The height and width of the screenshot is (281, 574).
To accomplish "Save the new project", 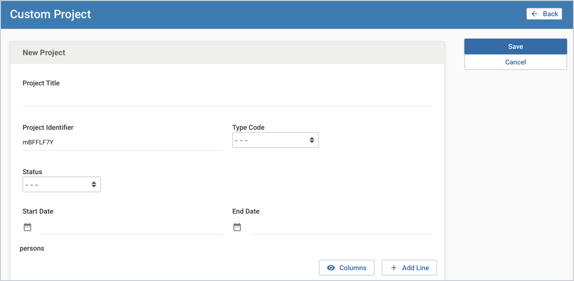I will click(x=515, y=46).
